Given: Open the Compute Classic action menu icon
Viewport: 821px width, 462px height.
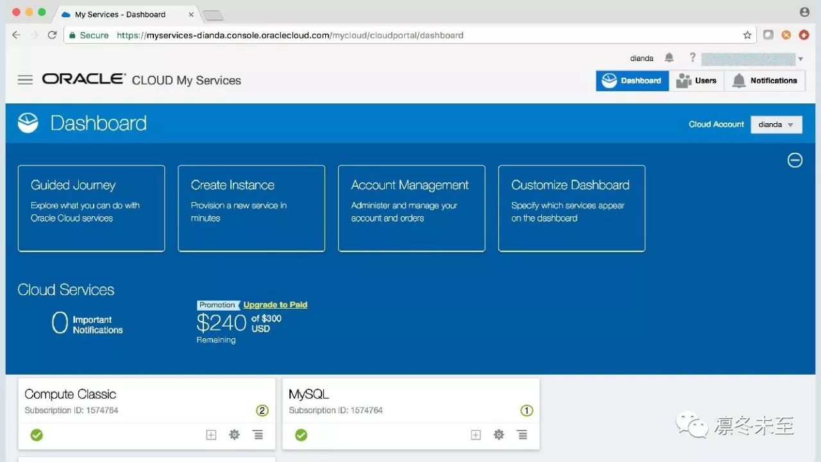Looking at the screenshot, I should click(x=258, y=435).
